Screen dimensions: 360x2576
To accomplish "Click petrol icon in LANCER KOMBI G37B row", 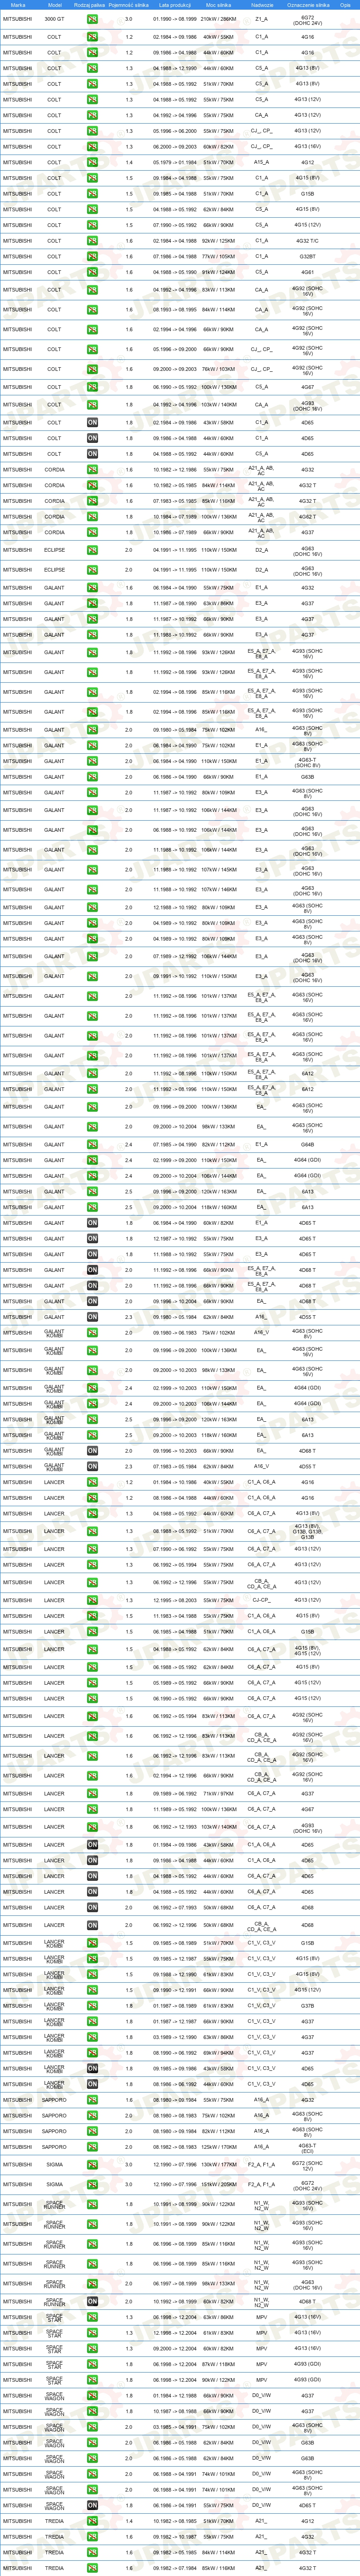I will tap(92, 2005).
